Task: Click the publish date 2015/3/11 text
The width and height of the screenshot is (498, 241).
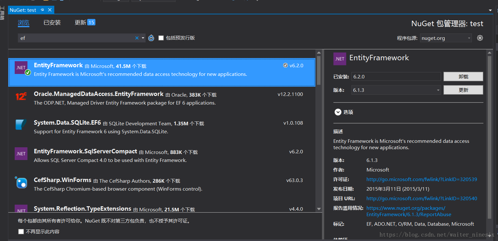Action: [398, 189]
